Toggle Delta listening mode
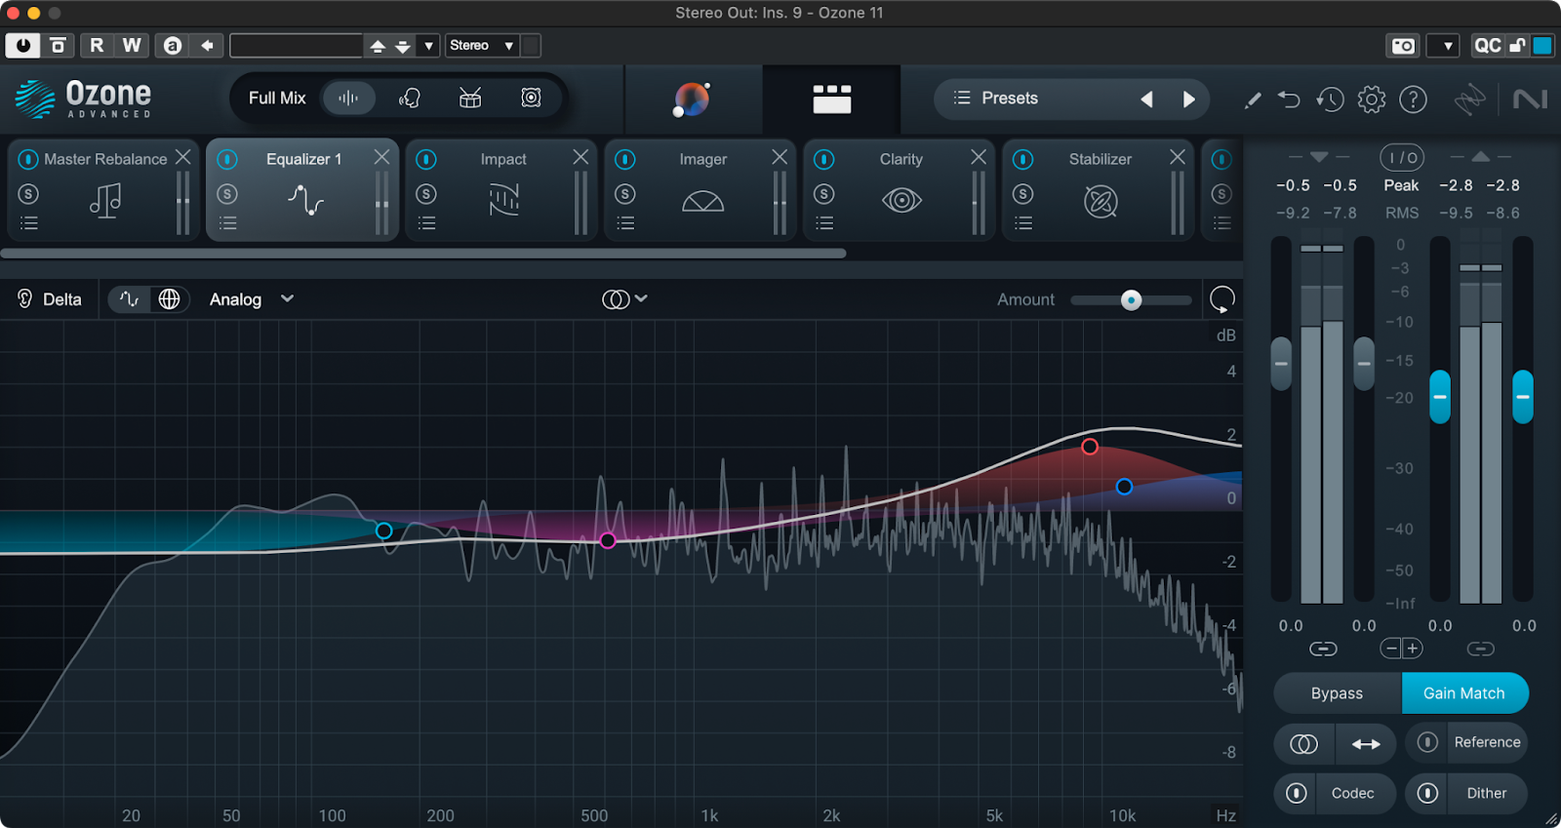The image size is (1561, 828). coord(49,299)
